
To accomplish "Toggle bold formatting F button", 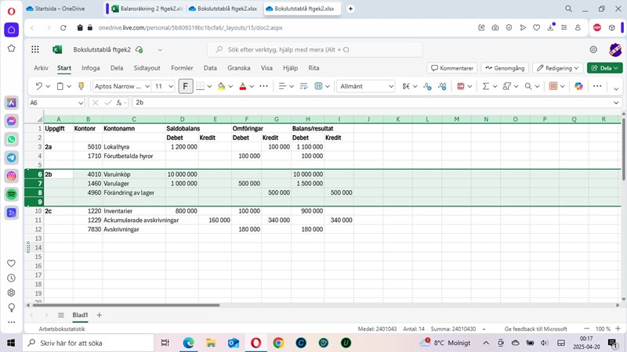I will (186, 86).
